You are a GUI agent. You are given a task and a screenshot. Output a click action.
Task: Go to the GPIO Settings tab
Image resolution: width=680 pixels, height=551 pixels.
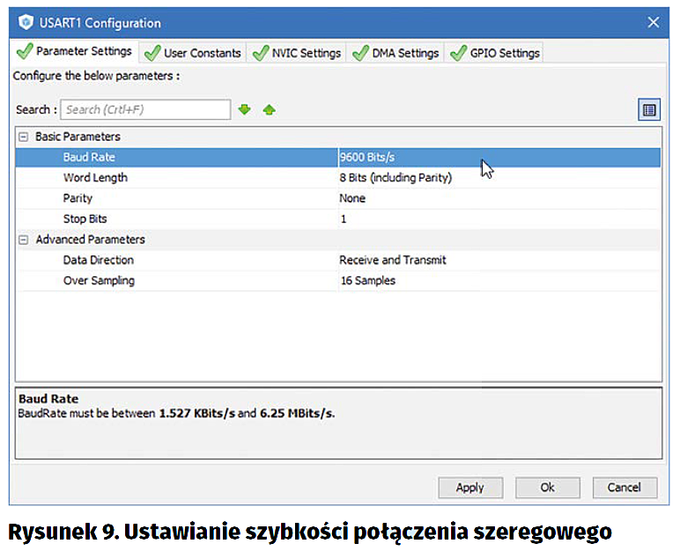pos(495,53)
